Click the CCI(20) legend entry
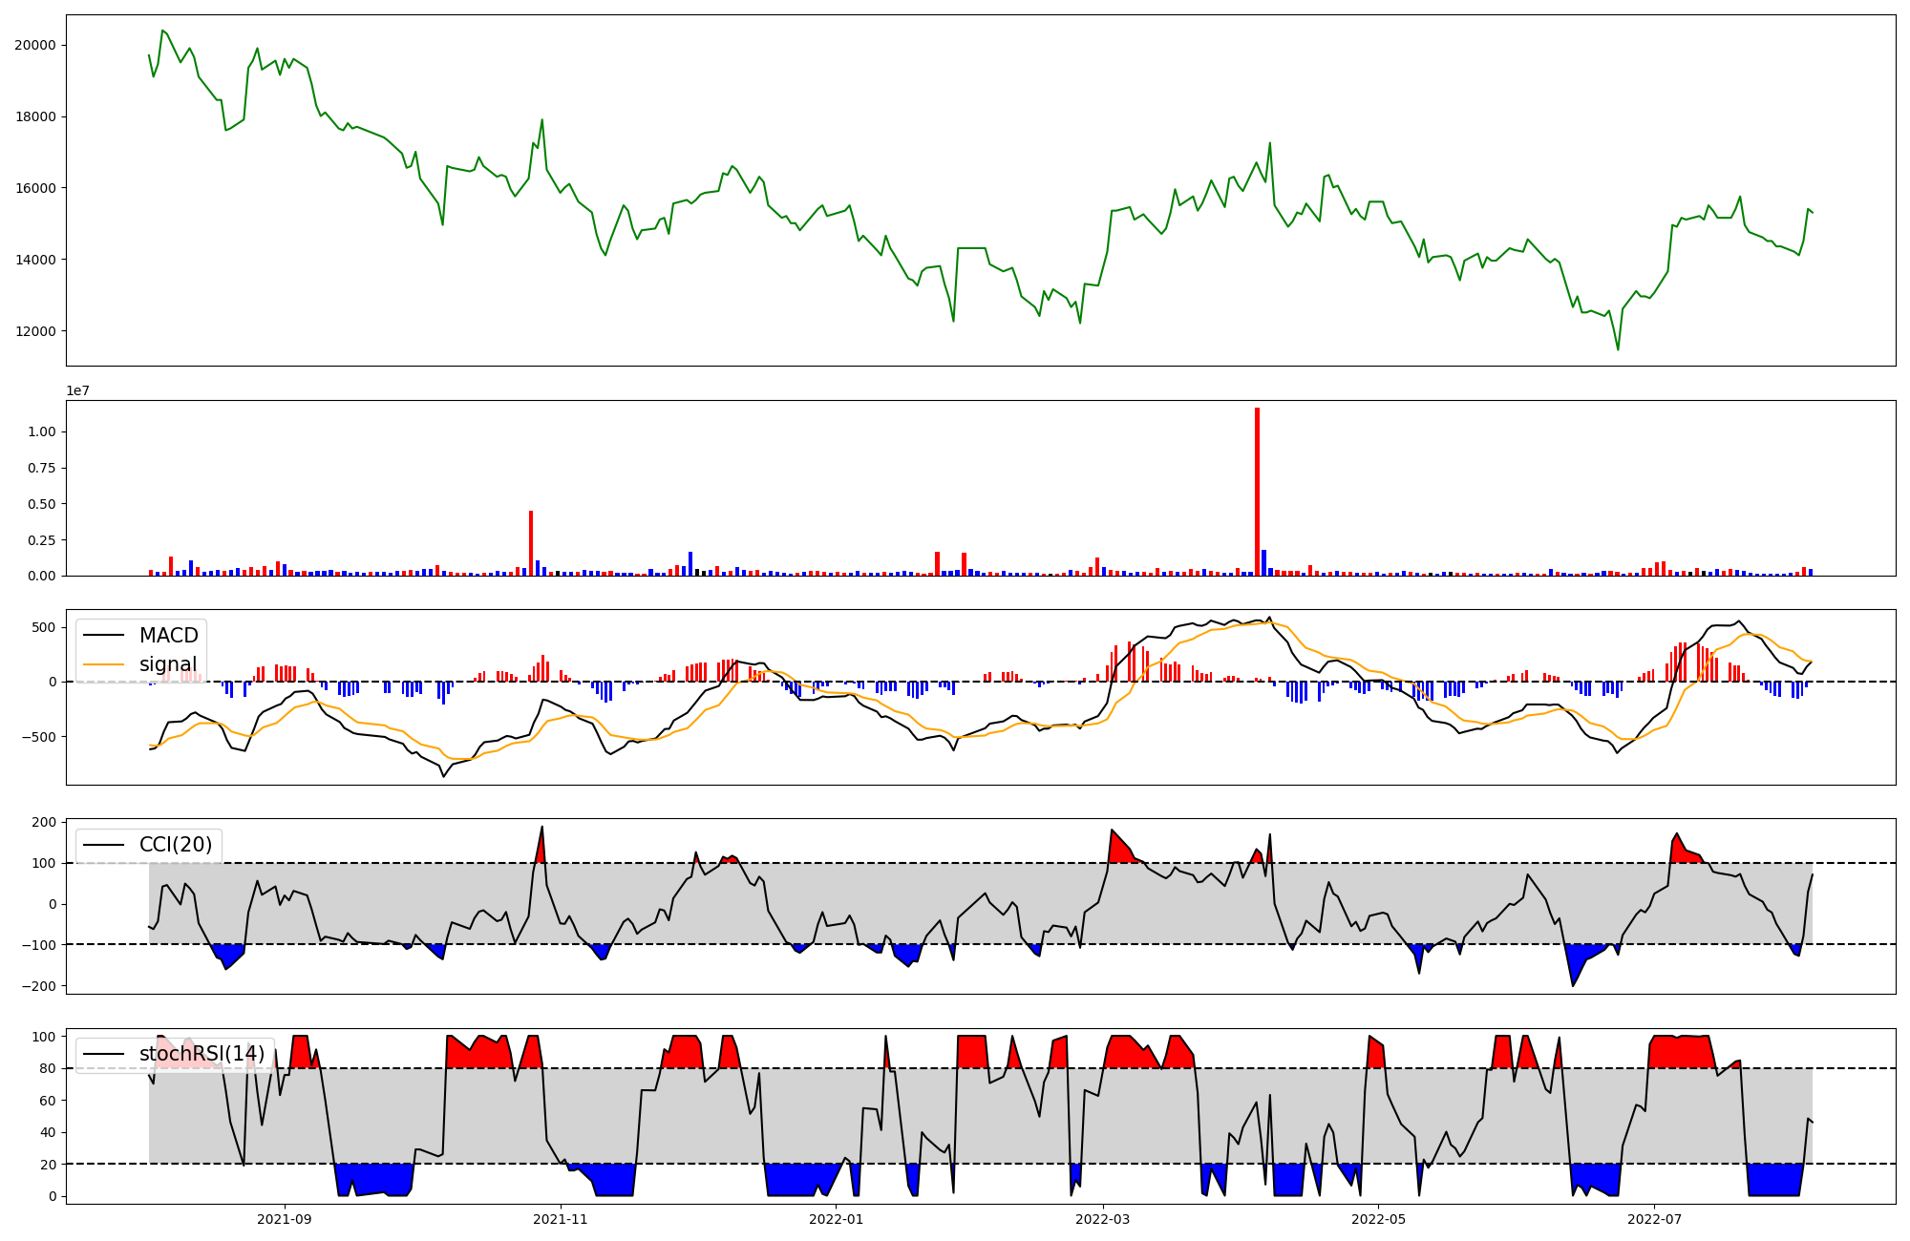 (177, 845)
